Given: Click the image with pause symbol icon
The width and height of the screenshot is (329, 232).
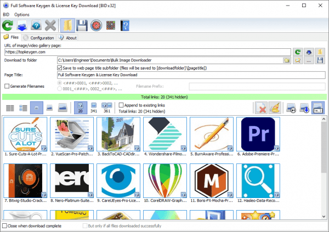Looking at the screenshot, I should (x=291, y=108).
